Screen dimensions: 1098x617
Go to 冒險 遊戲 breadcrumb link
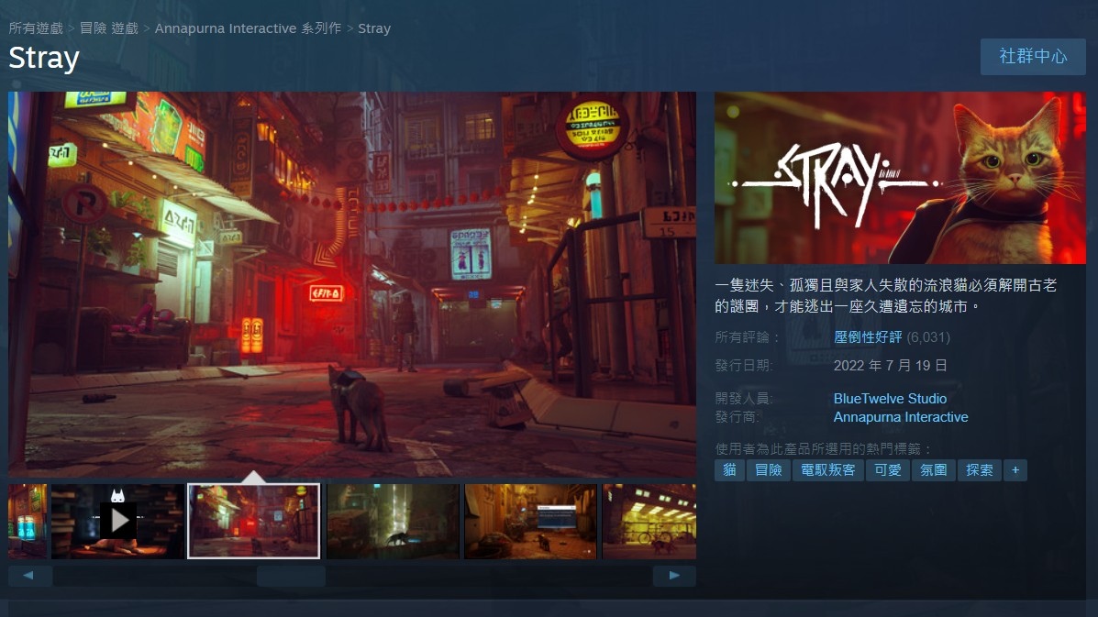pyautogui.click(x=109, y=28)
